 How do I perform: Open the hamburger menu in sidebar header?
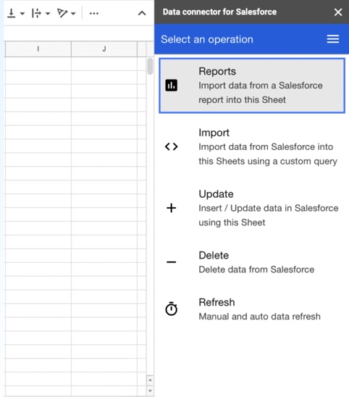(x=333, y=39)
